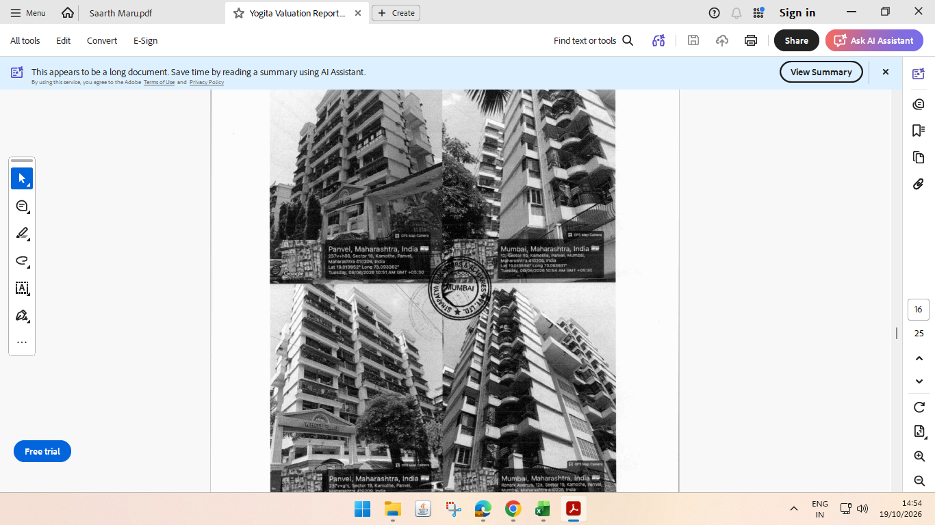Click the Ask AI Assistant button
The image size is (935, 525).
(874, 40)
